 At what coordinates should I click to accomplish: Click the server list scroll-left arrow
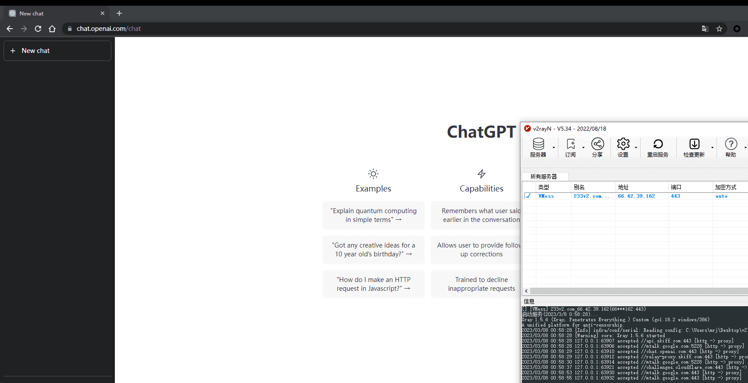click(526, 291)
